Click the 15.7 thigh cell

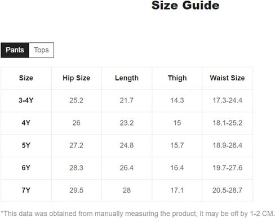(x=177, y=145)
